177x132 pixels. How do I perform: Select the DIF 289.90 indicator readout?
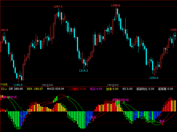(16, 89)
